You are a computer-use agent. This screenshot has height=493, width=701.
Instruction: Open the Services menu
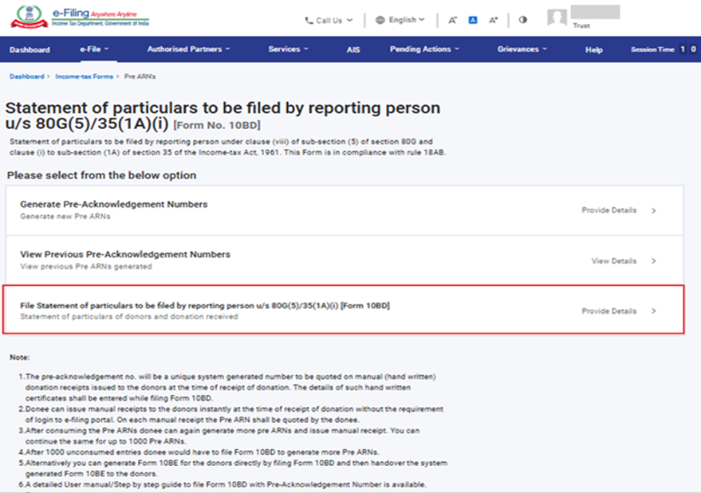[288, 49]
